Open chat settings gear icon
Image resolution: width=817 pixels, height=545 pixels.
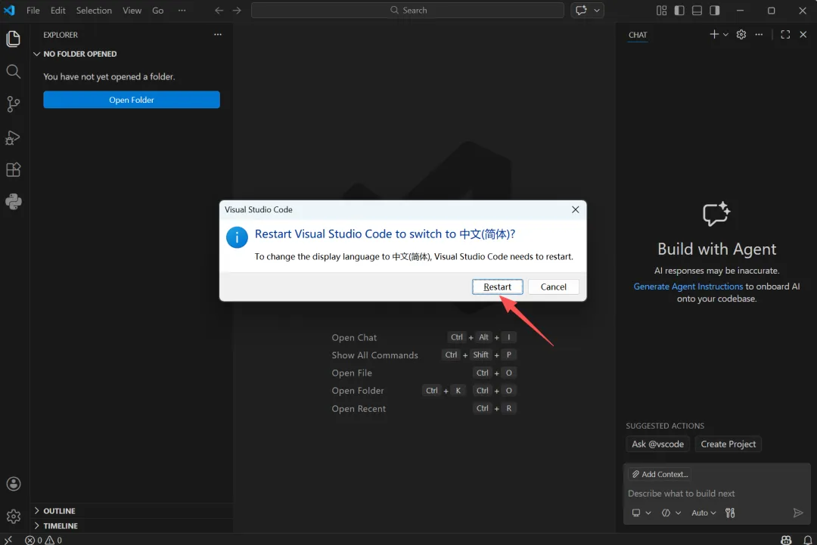point(741,34)
